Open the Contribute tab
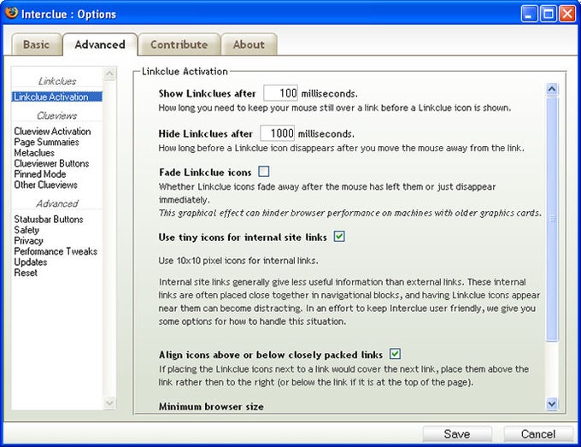Image resolution: width=581 pixels, height=447 pixels. click(179, 44)
